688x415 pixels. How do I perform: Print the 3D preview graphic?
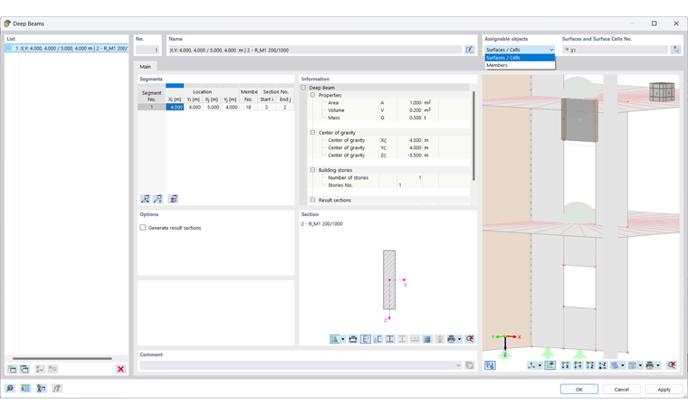[x=650, y=365]
